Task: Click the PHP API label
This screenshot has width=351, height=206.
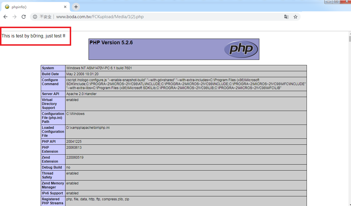Action: (x=49, y=142)
